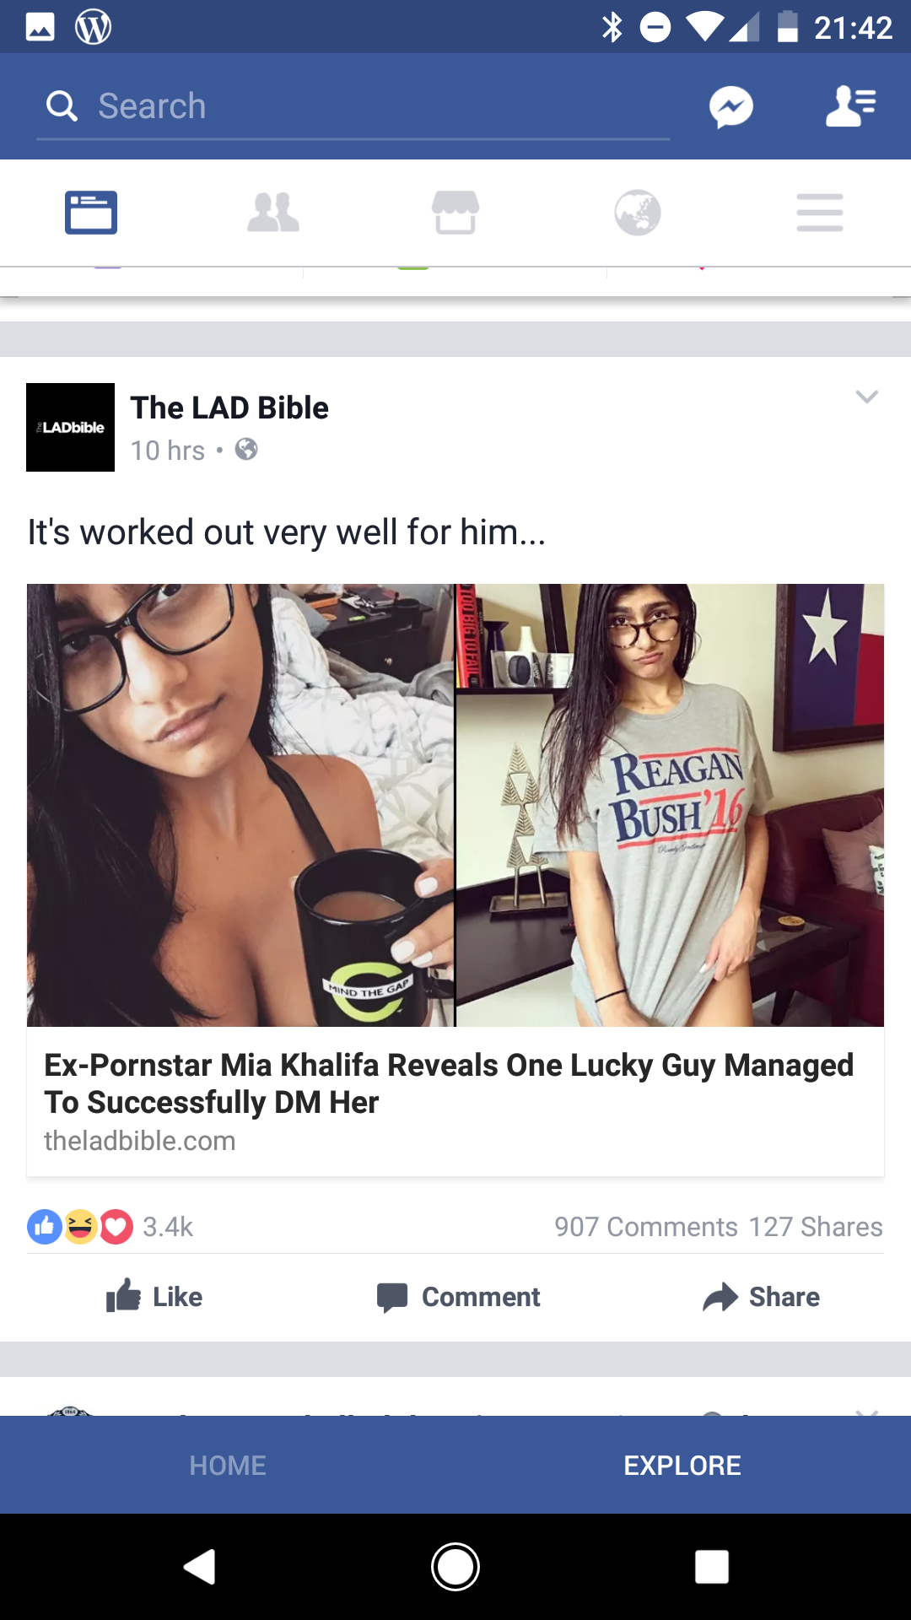Screen dimensions: 911x1620
Task: Tap the search magnifier icon
Action: click(62, 106)
